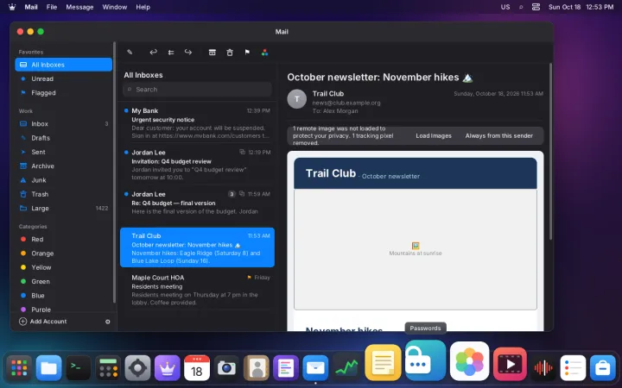Select the All Inboxes mailbox
The height and width of the screenshot is (388, 622).
(x=63, y=65)
